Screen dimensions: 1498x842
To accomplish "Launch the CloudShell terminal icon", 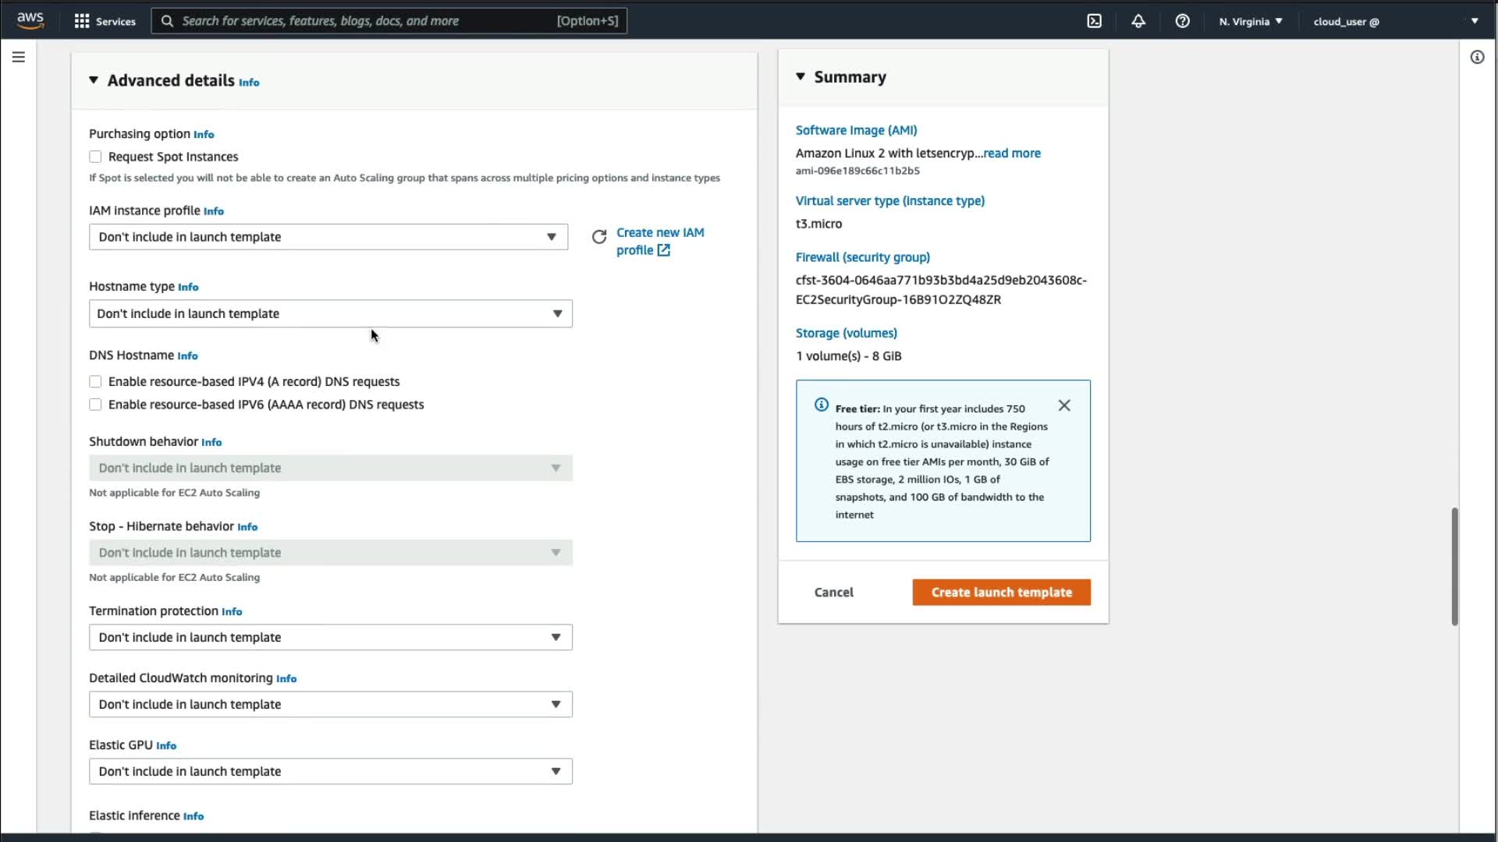I will point(1095,21).
